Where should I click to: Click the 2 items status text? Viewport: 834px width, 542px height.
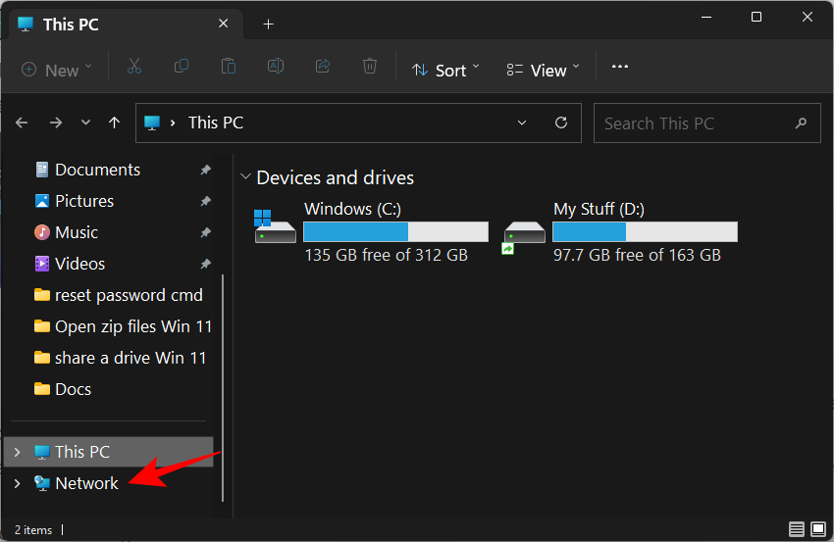[x=33, y=530]
